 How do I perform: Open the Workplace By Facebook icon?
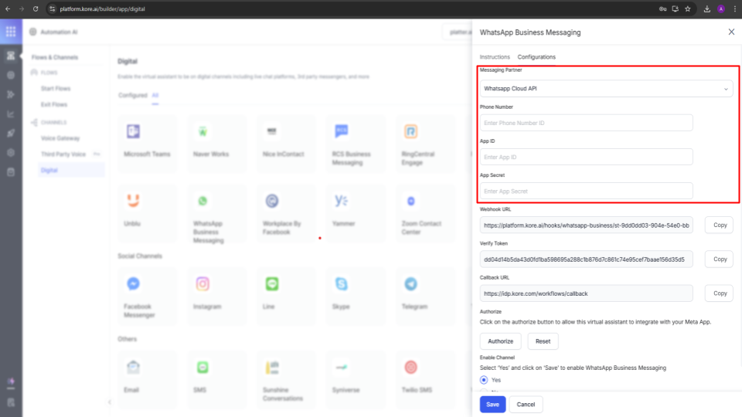tap(271, 201)
